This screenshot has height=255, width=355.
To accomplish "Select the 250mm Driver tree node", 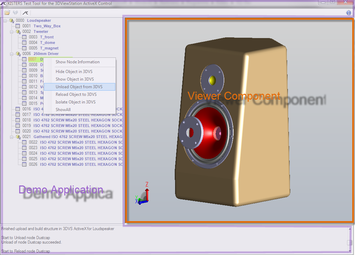I will pyautogui.click(x=40, y=54).
